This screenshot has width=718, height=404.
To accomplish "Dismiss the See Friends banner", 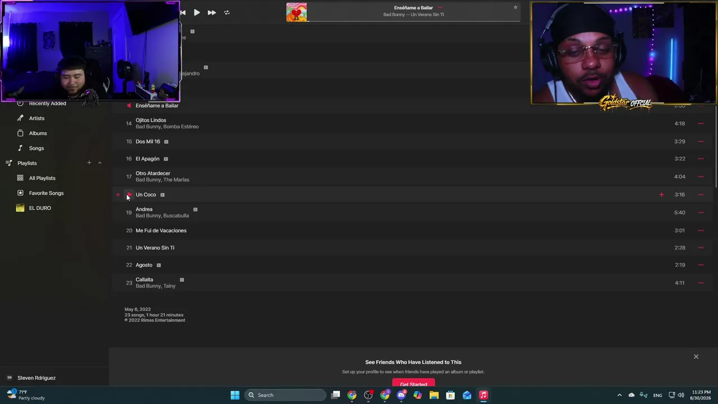I will [x=696, y=357].
